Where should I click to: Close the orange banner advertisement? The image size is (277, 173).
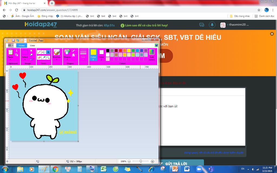point(272,34)
